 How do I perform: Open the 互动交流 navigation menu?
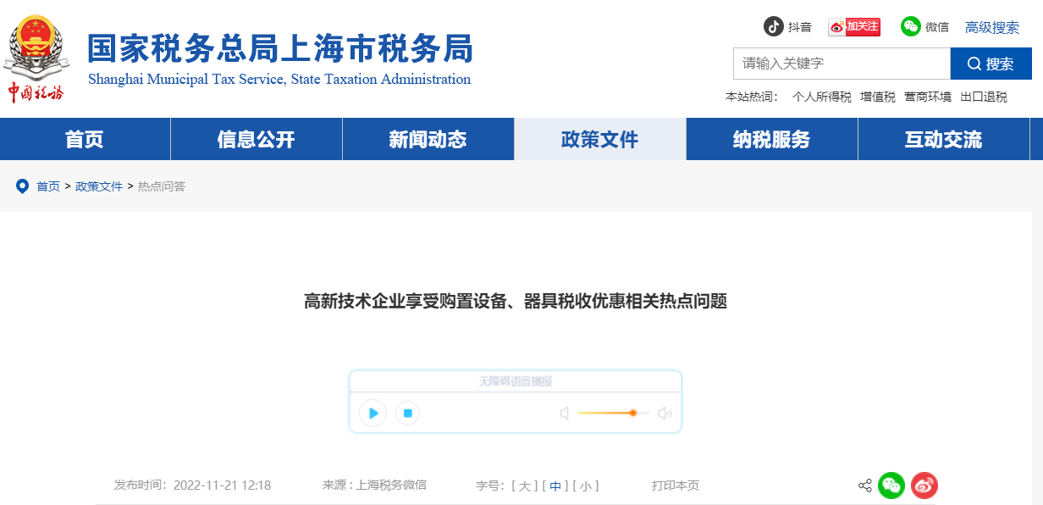(943, 139)
